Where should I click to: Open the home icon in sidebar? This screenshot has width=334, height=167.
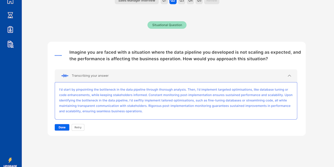coord(10,1)
